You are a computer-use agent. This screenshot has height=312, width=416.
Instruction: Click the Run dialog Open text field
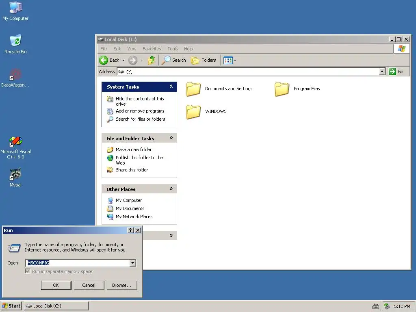click(78, 263)
